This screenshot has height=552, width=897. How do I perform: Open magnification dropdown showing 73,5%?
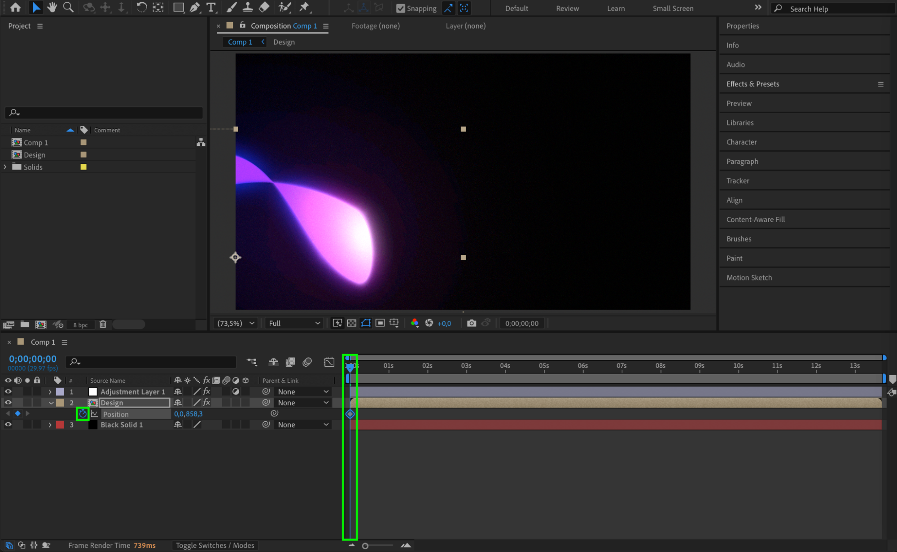[x=236, y=323]
